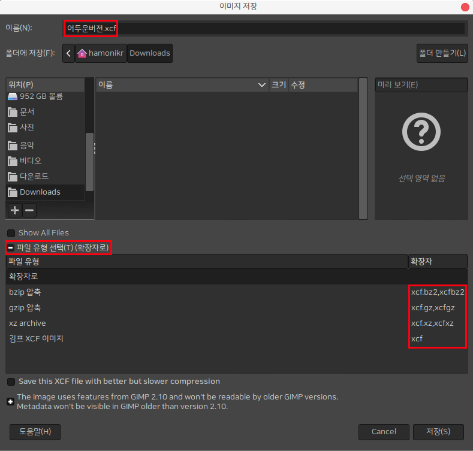This screenshot has width=473, height=451.
Task: Click the minus icon to remove bookmark
Action: [x=29, y=210]
